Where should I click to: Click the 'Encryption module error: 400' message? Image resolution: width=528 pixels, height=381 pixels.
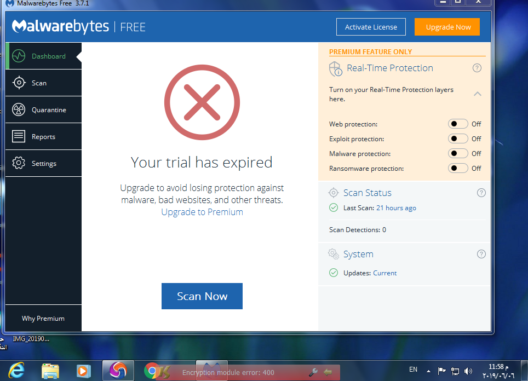coord(228,373)
